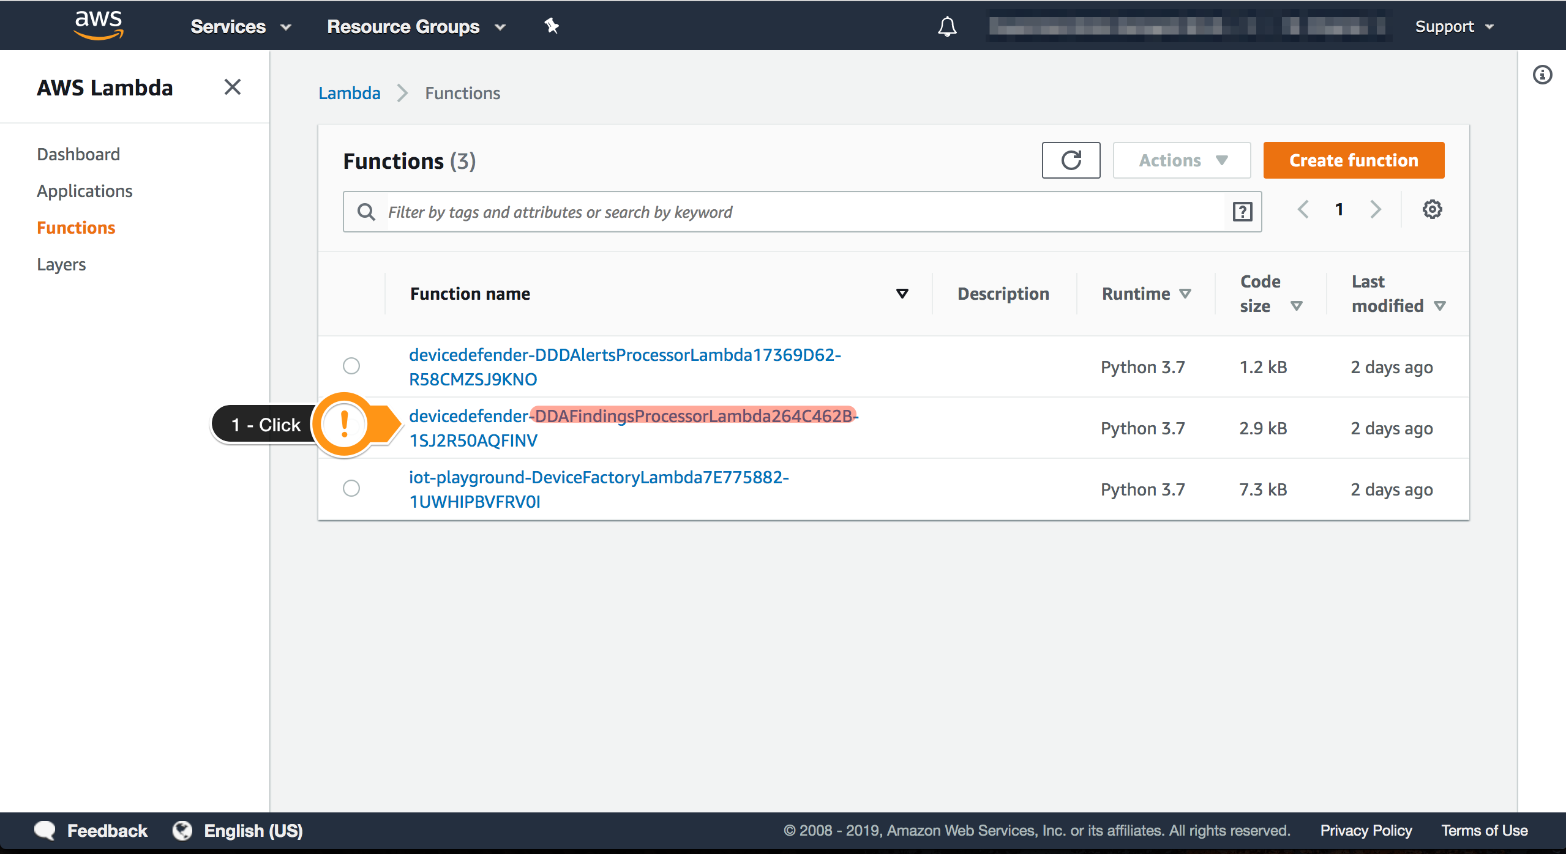Open iot-playground-DeviceFactoryLambda function link

599,489
